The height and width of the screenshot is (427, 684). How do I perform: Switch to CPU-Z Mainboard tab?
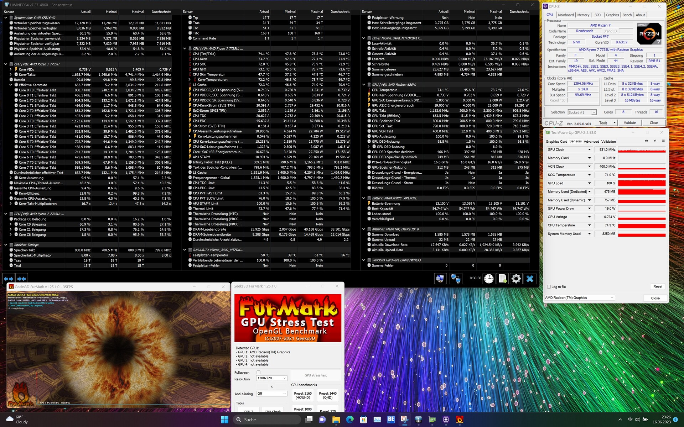pyautogui.click(x=566, y=15)
